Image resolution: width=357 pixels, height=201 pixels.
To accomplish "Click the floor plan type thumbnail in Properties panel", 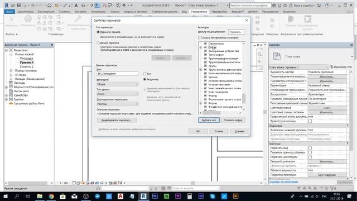I will [x=277, y=56].
